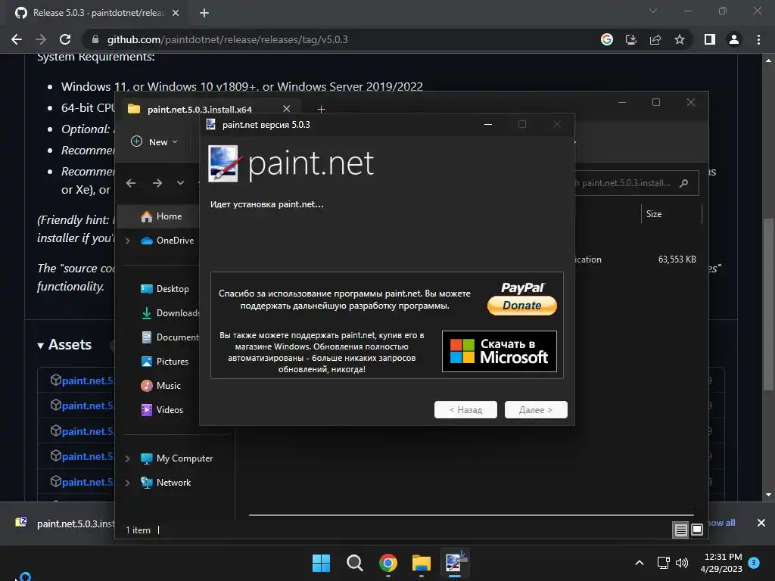This screenshot has height=581, width=775.
Task: Close the Chrome downloads bar
Action: pos(761,523)
